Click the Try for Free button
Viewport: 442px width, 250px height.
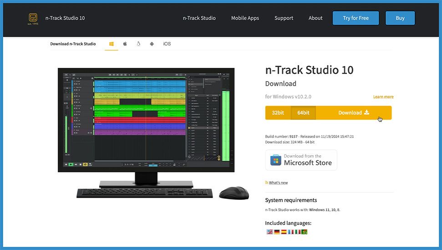pyautogui.click(x=356, y=18)
